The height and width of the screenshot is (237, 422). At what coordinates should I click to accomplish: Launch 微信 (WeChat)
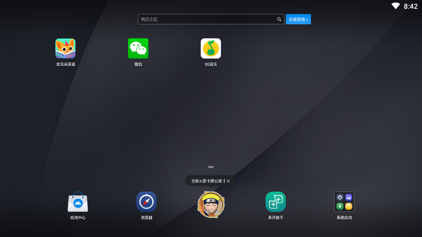(138, 49)
